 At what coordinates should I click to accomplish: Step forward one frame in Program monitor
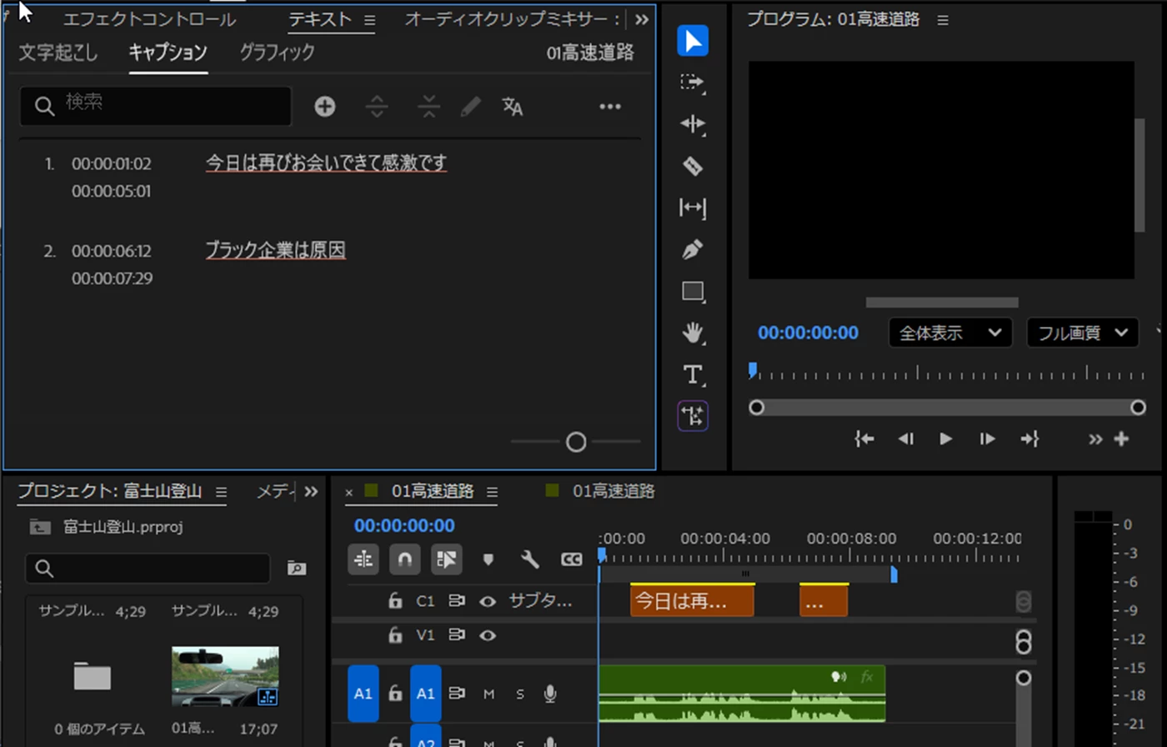tap(988, 439)
